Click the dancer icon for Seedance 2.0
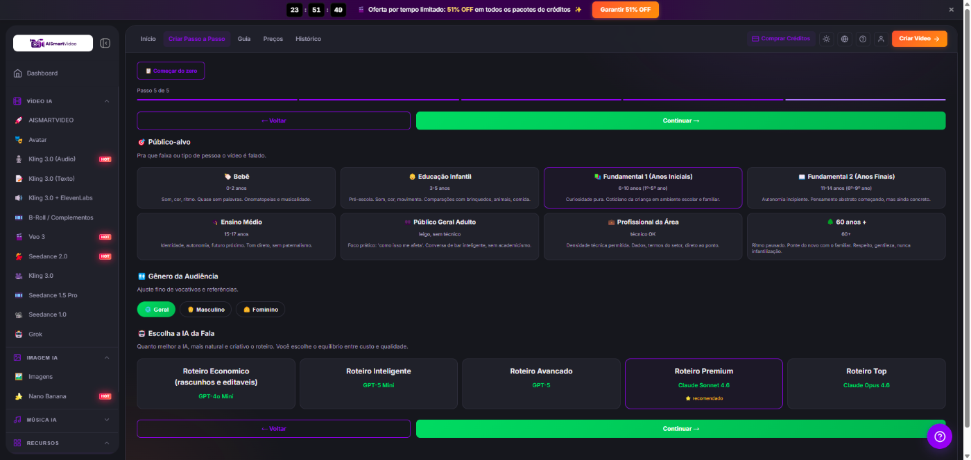This screenshot has width=971, height=460. [x=19, y=256]
